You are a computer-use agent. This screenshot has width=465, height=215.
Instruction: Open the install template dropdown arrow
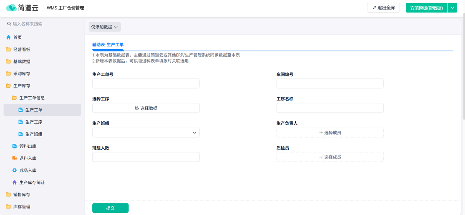pyautogui.click(x=452, y=8)
